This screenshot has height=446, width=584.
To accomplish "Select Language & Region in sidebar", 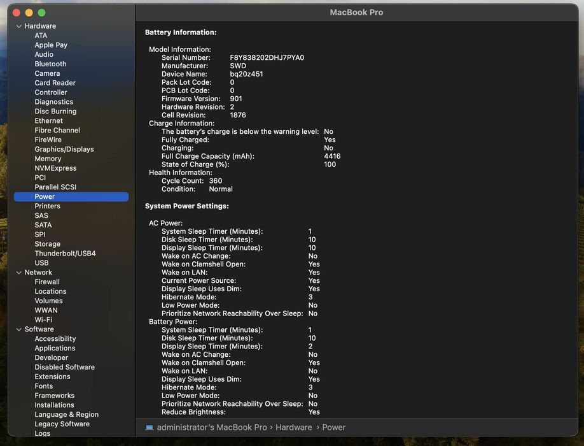I will [67, 414].
